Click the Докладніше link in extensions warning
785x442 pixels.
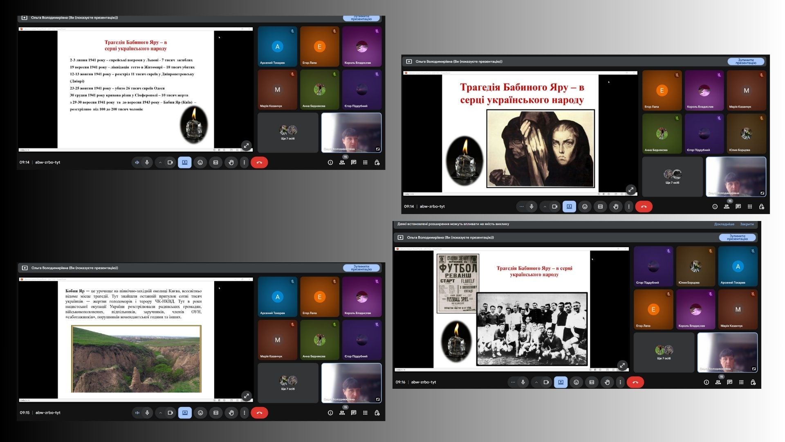[724, 224]
